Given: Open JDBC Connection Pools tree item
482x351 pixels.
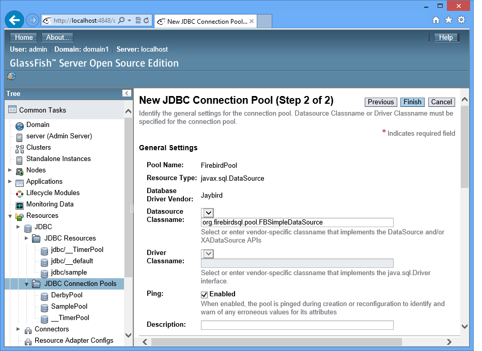Looking at the screenshot, I should [80, 284].
